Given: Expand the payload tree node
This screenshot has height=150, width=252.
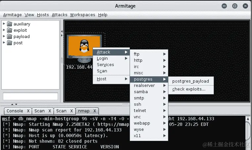Looking at the screenshot, I should 4,36.
